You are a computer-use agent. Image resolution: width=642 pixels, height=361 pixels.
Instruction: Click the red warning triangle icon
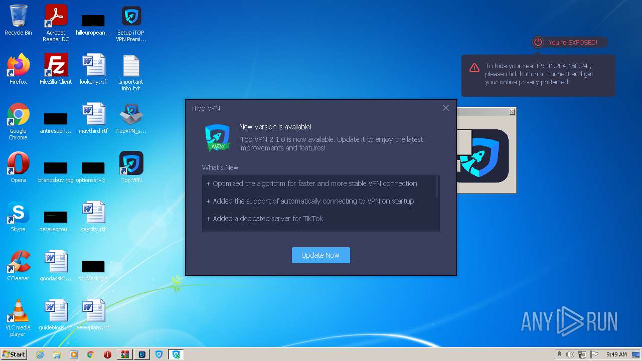pyautogui.click(x=474, y=68)
